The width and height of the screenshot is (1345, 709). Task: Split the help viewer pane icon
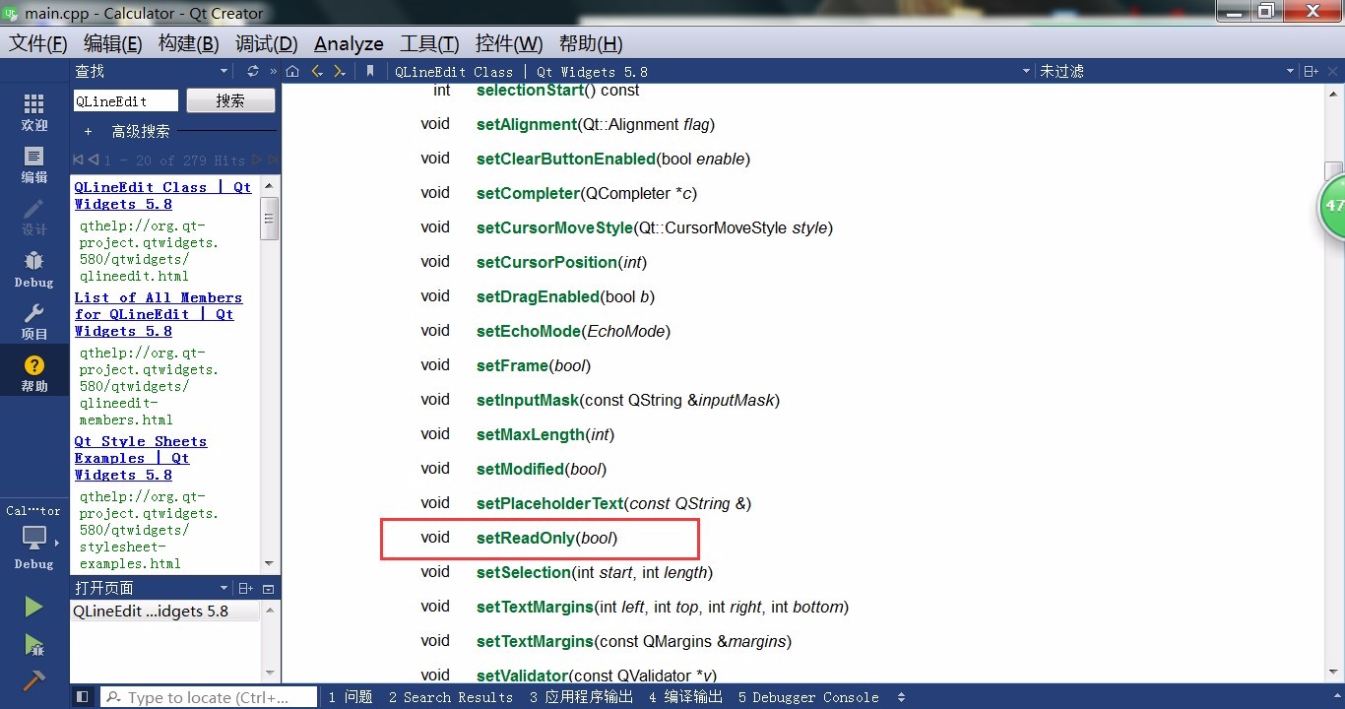click(1311, 71)
